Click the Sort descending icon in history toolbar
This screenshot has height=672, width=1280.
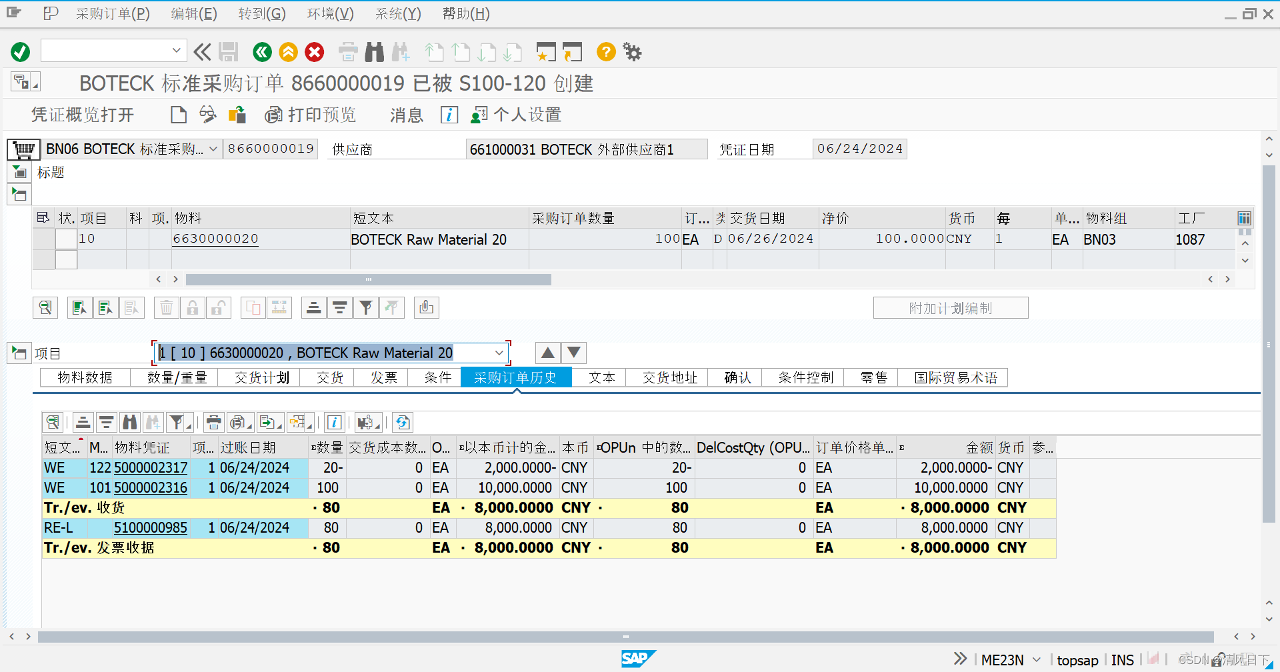106,422
